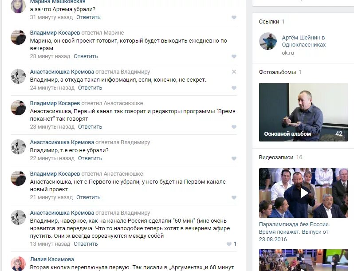Like the comment mentioning "Время покажет" editors
This screenshot has width=354, height=271.
(x=234, y=127)
